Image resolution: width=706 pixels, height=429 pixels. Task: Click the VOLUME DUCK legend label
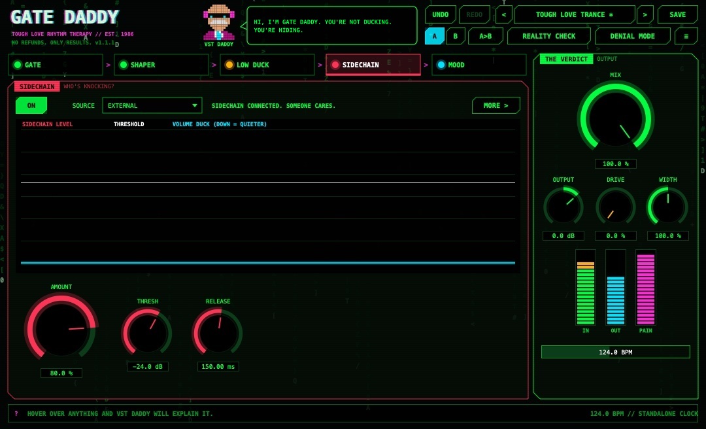219,124
